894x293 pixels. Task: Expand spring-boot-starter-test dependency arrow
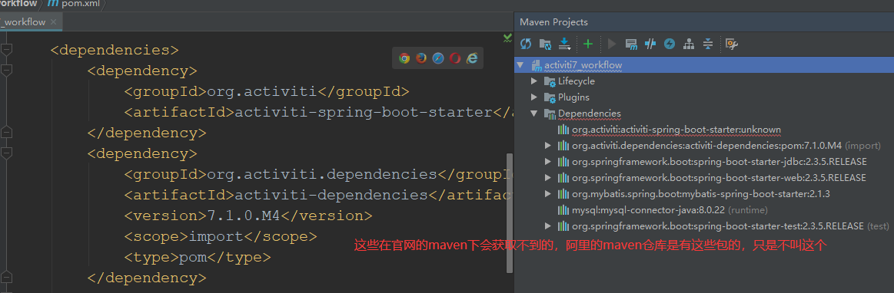[x=549, y=226]
